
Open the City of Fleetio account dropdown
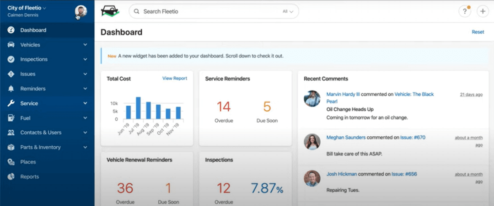coord(27,8)
